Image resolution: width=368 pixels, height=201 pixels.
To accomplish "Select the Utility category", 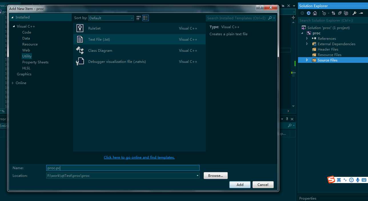I will coord(27,56).
